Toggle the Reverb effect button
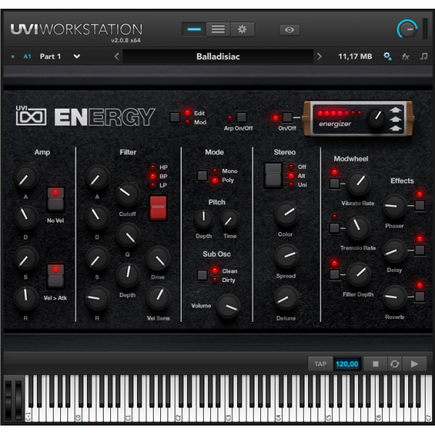This screenshot has width=435, height=435. pos(420,297)
